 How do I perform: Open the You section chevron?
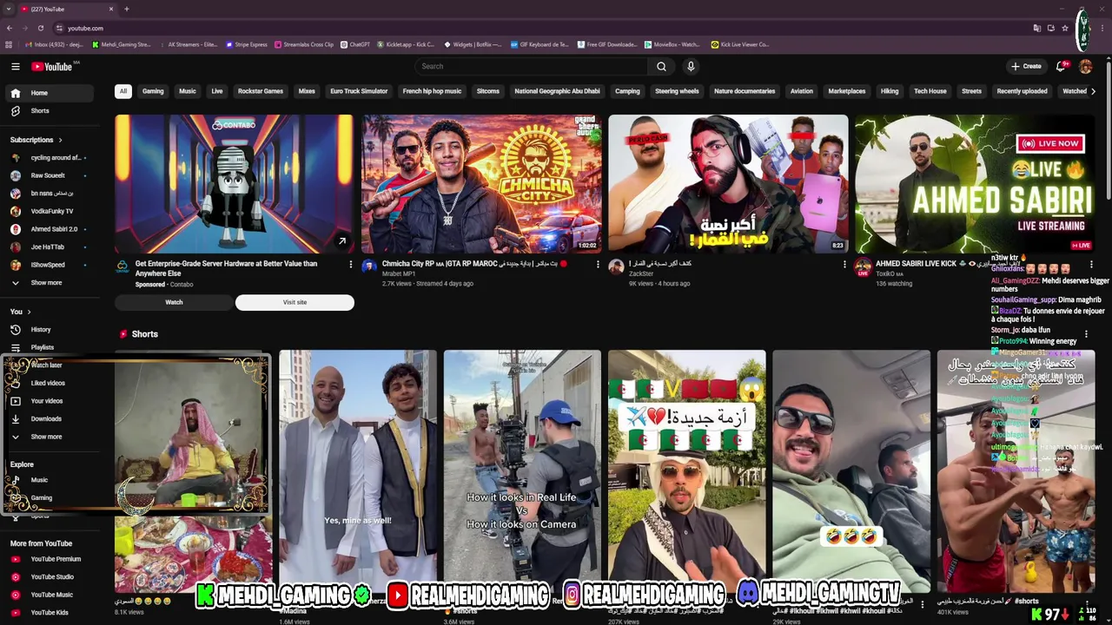point(29,312)
